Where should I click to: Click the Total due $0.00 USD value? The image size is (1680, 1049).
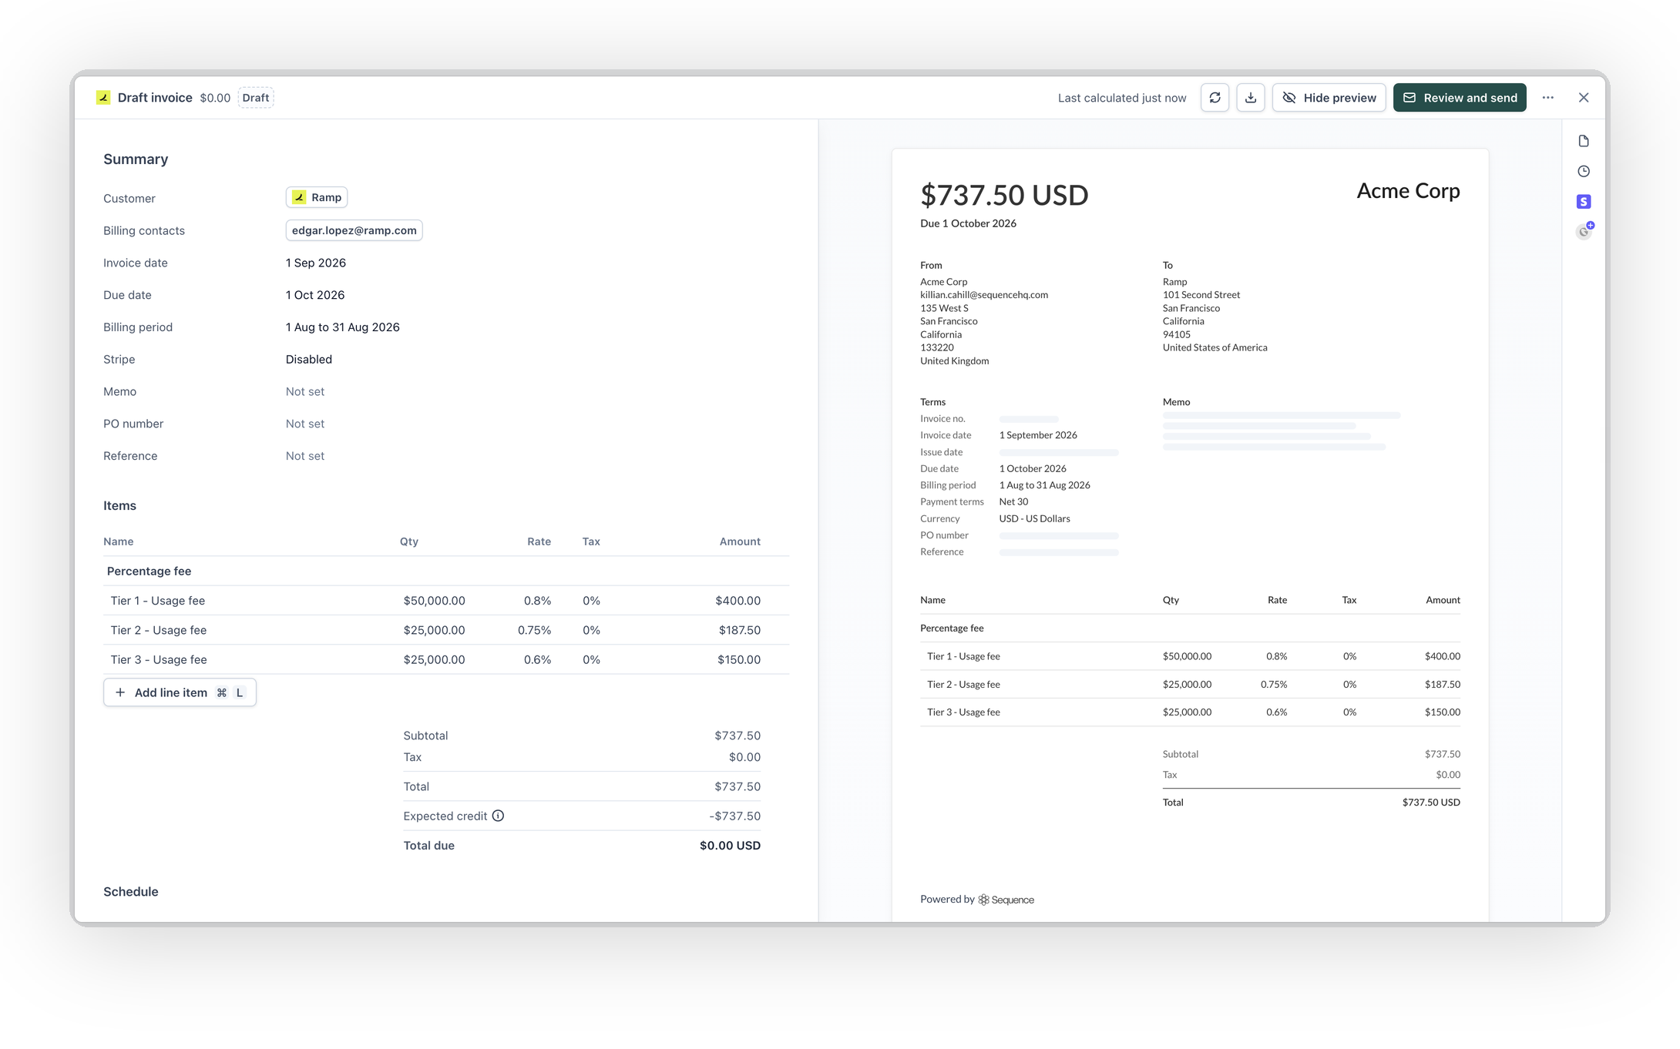[x=730, y=846]
